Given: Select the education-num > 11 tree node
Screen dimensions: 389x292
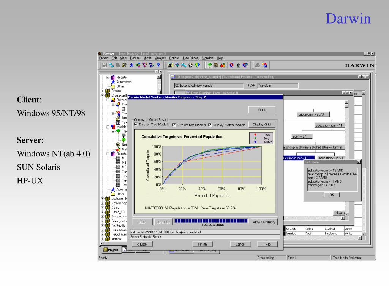Looking at the screenshot, I should coord(329,125).
